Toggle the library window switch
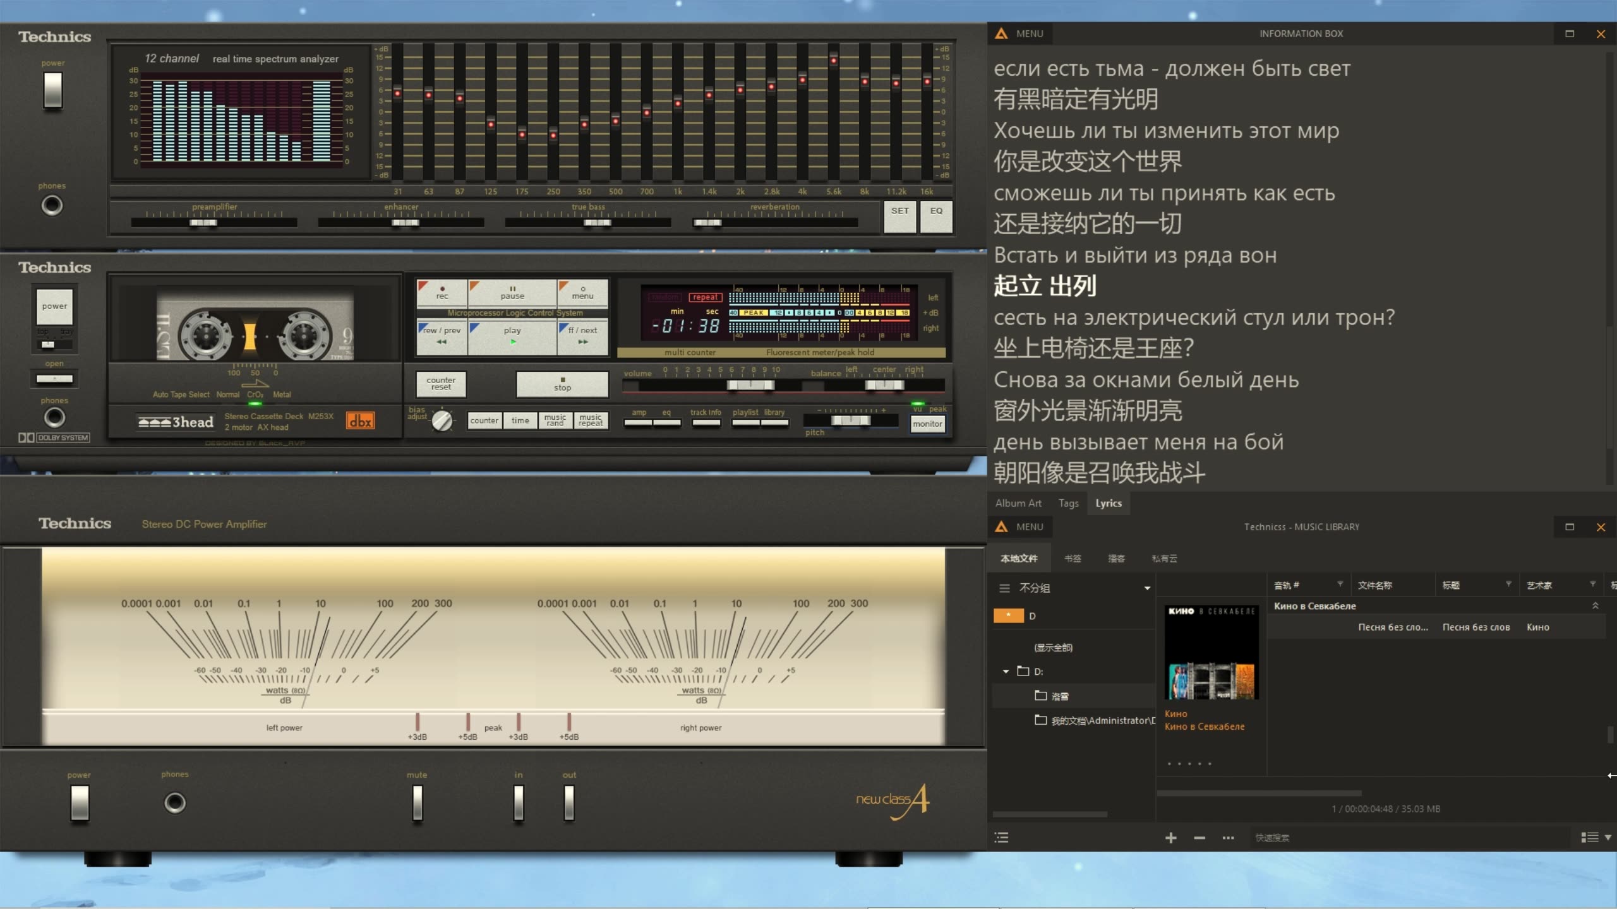The width and height of the screenshot is (1617, 909). [774, 422]
